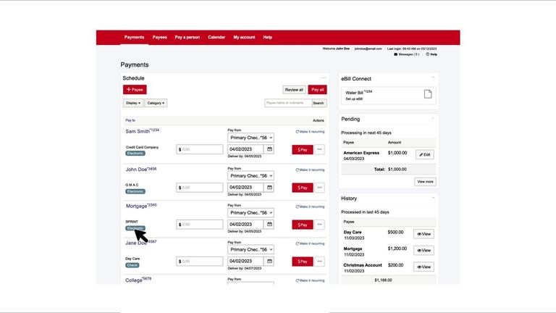
Task: Open Pay from account dropdown for Mortgage
Action: point(250,212)
